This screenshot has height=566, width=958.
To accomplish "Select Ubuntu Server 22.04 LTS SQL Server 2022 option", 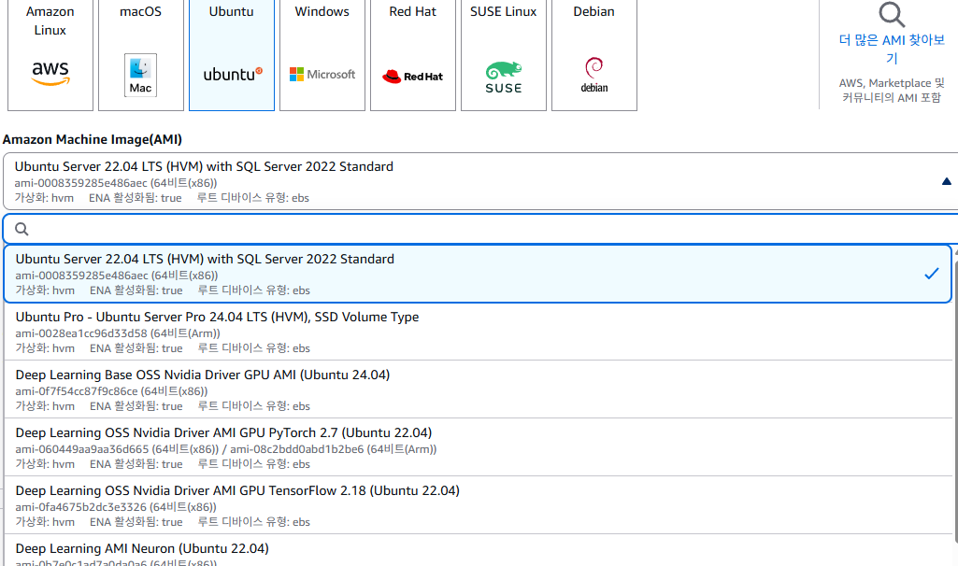I will click(x=478, y=274).
